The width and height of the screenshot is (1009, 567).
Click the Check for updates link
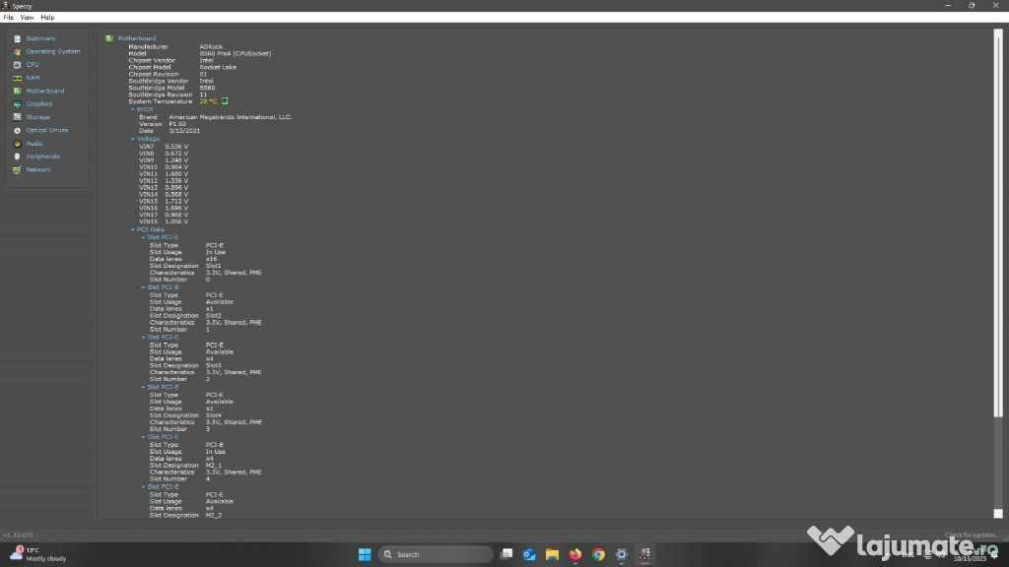click(973, 535)
